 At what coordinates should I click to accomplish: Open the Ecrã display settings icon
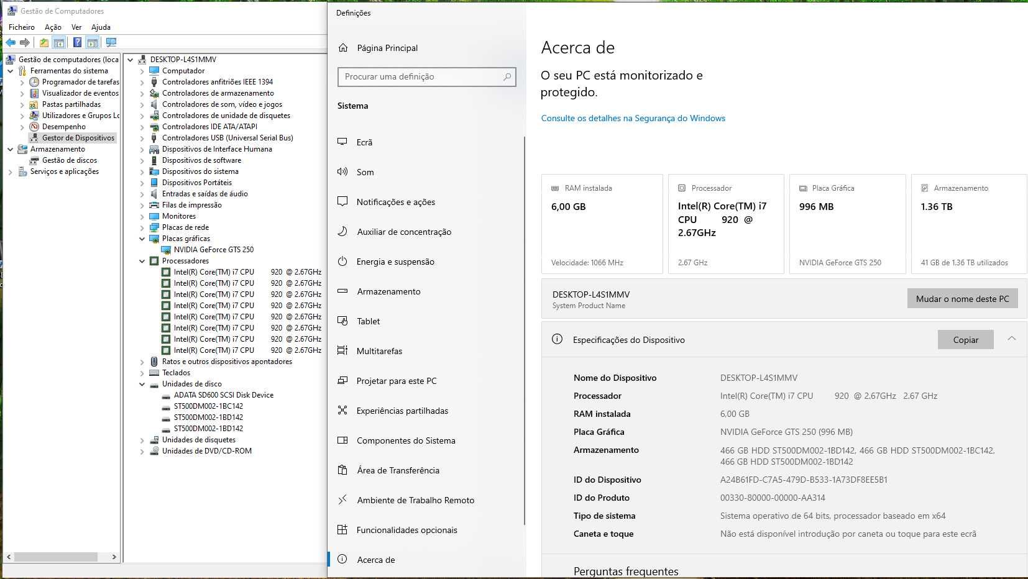(x=342, y=142)
